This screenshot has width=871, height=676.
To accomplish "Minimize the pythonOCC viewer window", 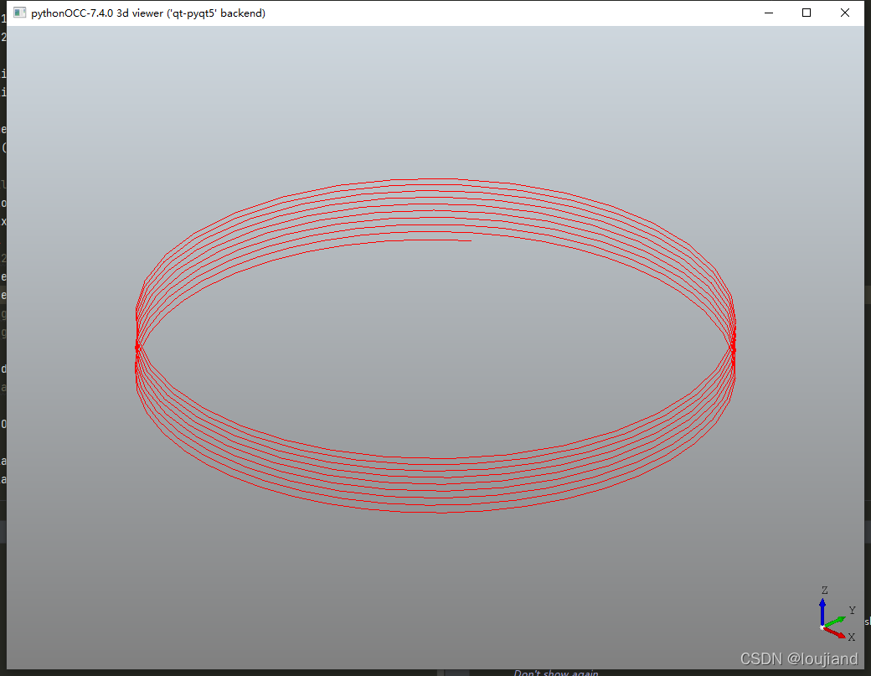I will tap(768, 13).
